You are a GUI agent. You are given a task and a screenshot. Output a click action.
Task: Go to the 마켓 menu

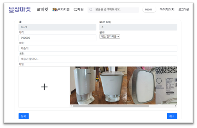point(43,10)
